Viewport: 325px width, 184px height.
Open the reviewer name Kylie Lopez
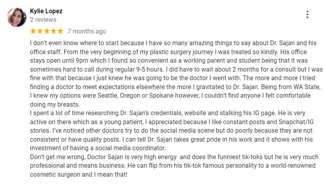tap(46, 11)
